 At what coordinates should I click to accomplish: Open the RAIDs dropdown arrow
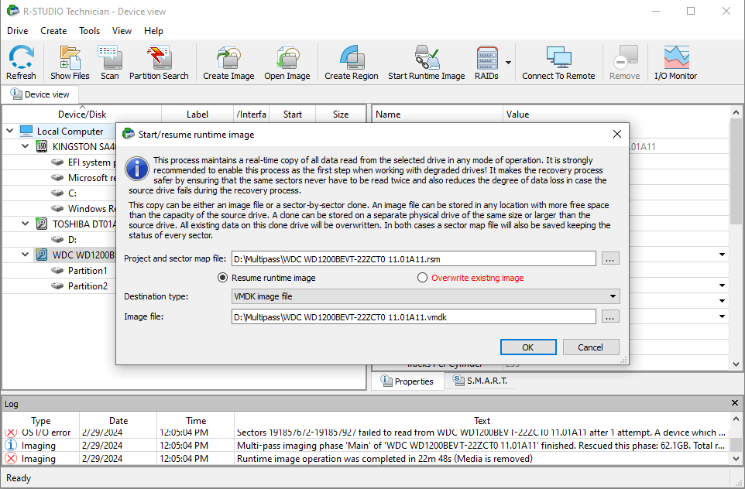click(x=508, y=62)
